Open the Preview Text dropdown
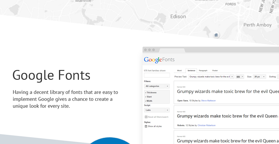The height and width of the screenshot is (144, 279). pos(211,77)
